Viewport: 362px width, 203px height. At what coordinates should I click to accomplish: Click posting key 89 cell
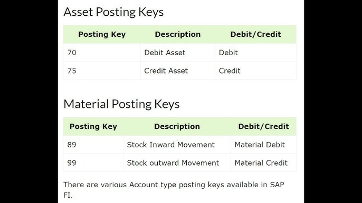(93, 145)
